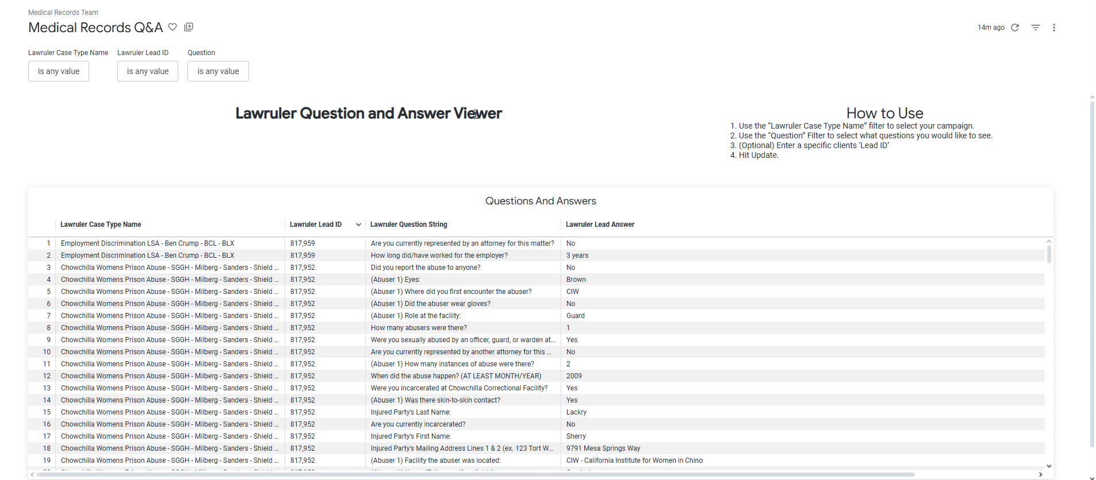Click the table's scroll-right arrow
The width and height of the screenshot is (1096, 480).
(1040, 474)
